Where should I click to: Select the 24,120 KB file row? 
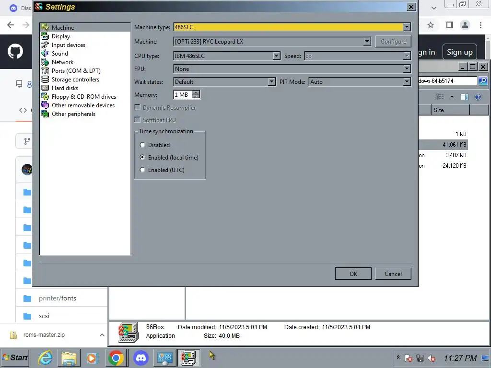click(443, 165)
